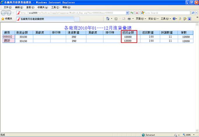Open the Home page icon in command bar

coord(108,19)
